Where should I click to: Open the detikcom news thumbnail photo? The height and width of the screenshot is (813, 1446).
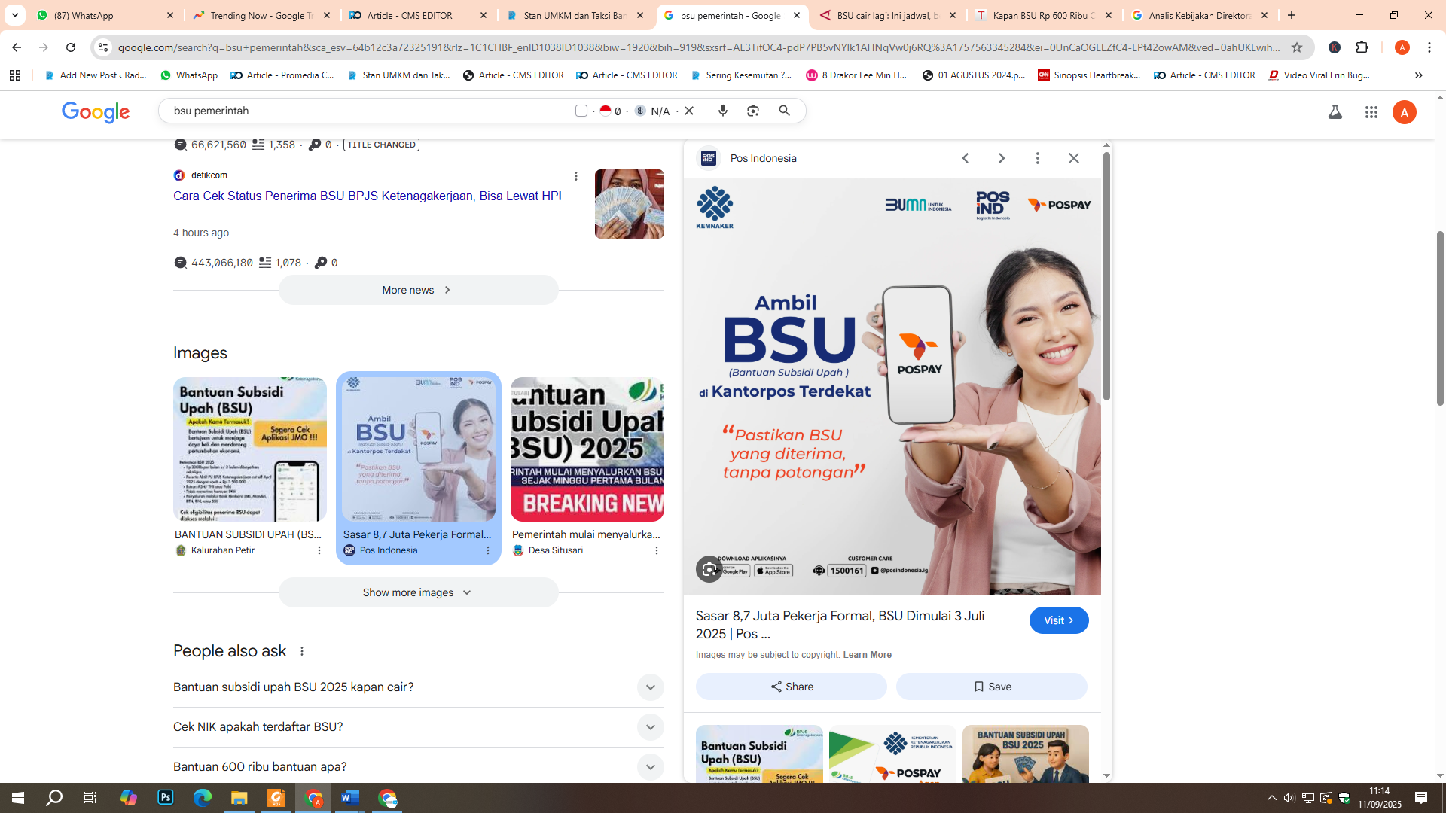click(630, 204)
